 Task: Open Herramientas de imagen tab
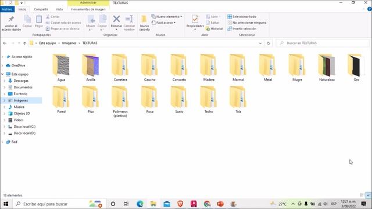(x=88, y=9)
